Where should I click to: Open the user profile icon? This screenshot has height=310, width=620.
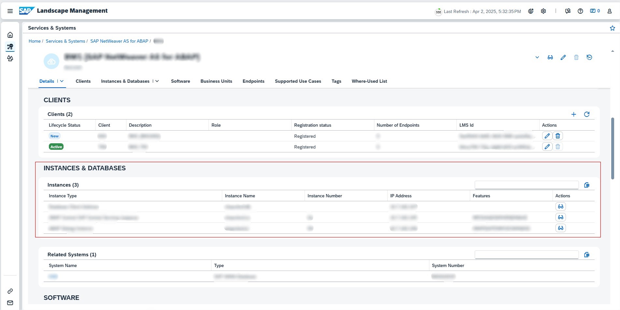(x=609, y=11)
